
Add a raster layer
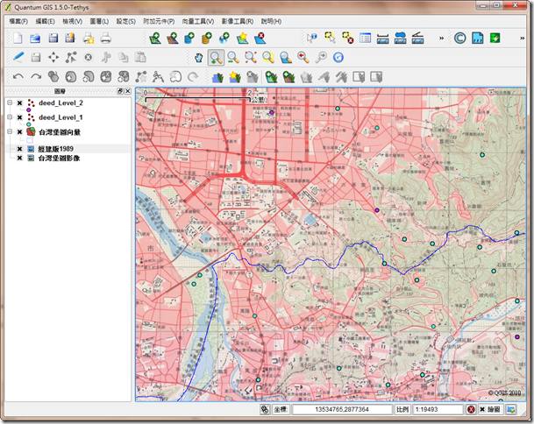point(173,38)
